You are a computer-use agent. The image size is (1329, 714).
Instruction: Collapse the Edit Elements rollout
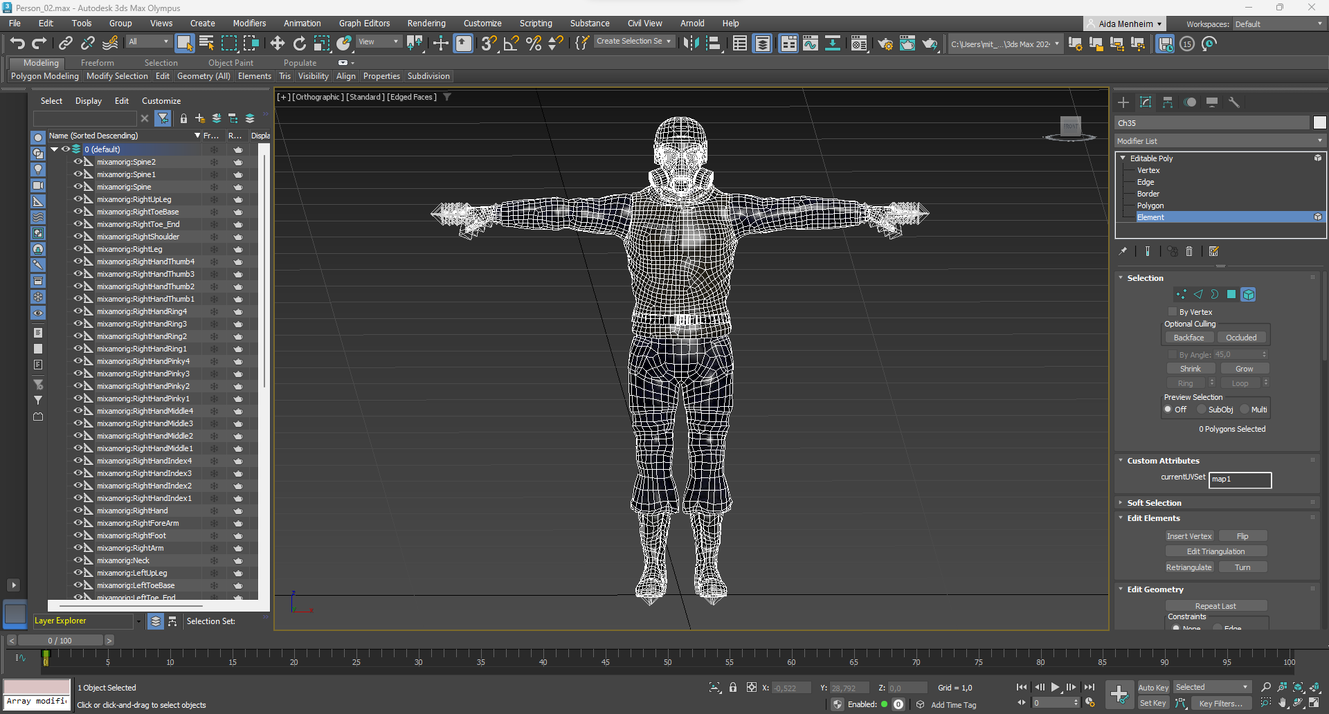point(1153,518)
